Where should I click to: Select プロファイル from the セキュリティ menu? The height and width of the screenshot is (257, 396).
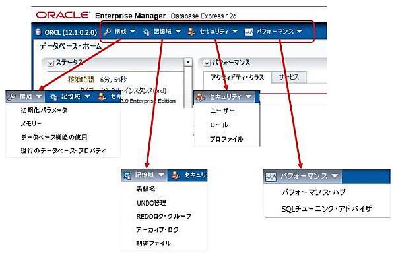[226, 139]
